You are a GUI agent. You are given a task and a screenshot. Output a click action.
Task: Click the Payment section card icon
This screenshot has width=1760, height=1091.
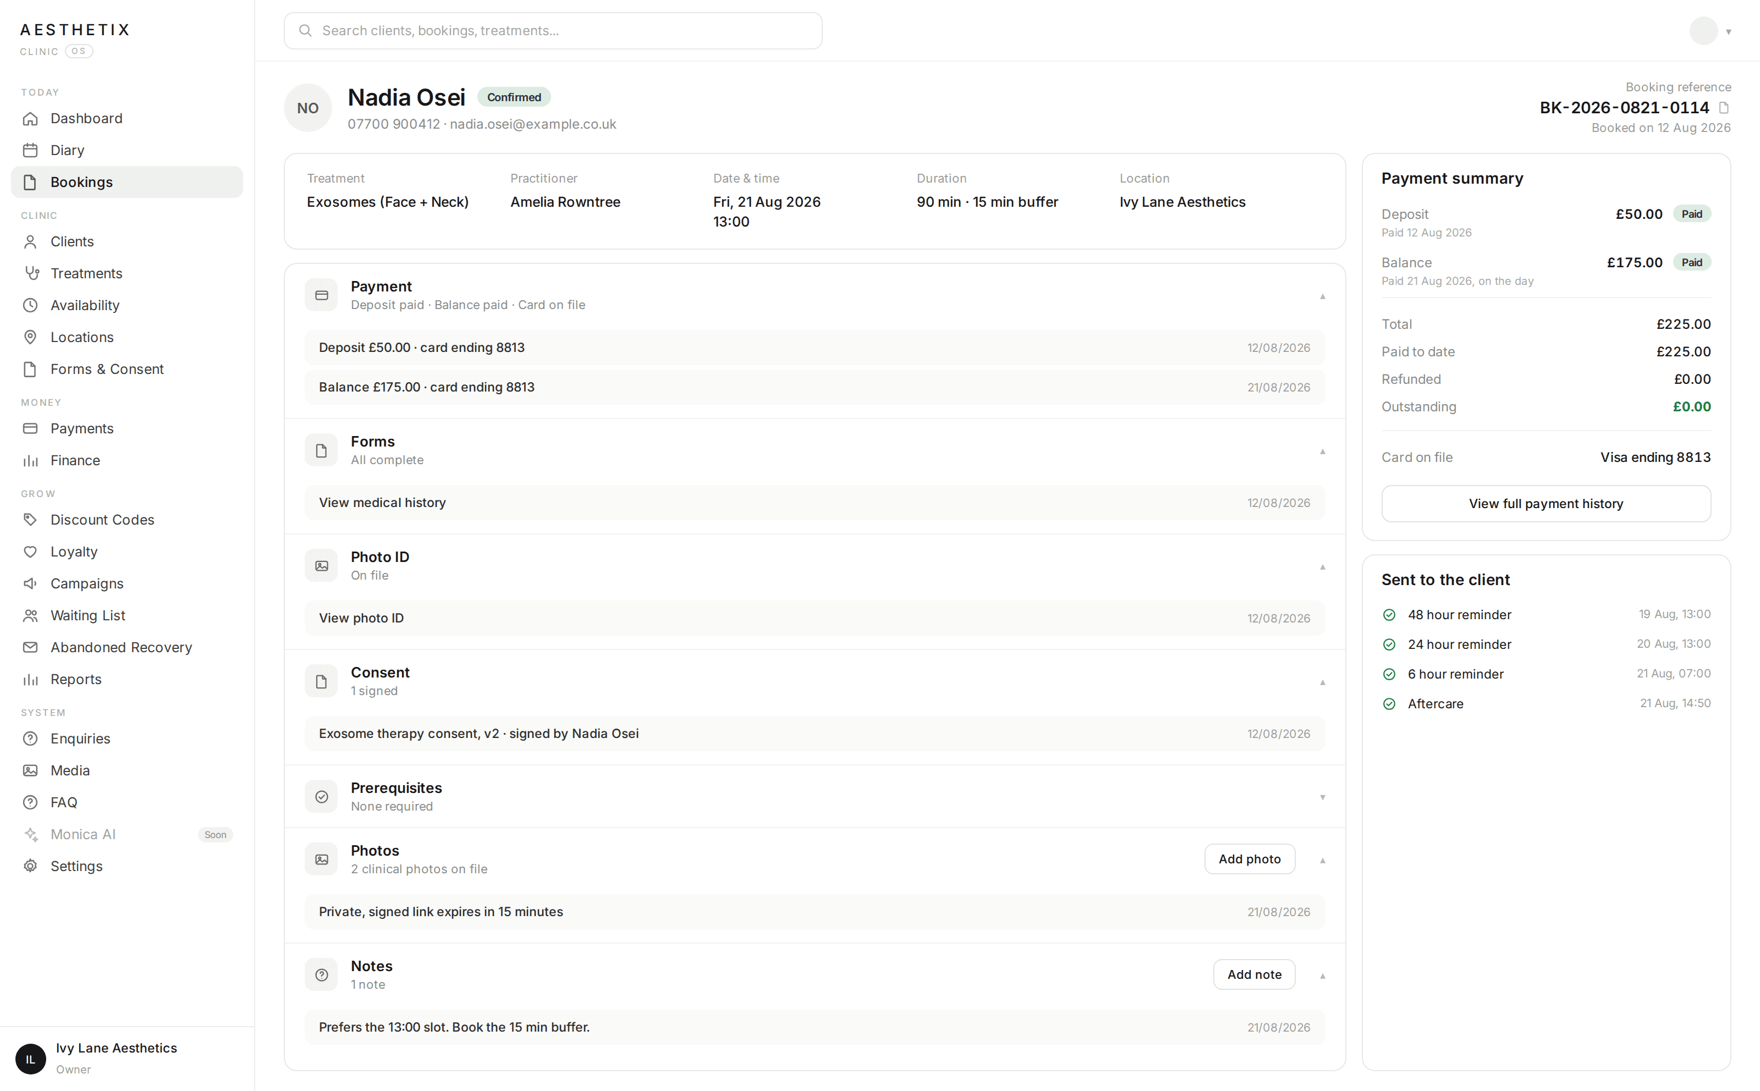click(321, 295)
